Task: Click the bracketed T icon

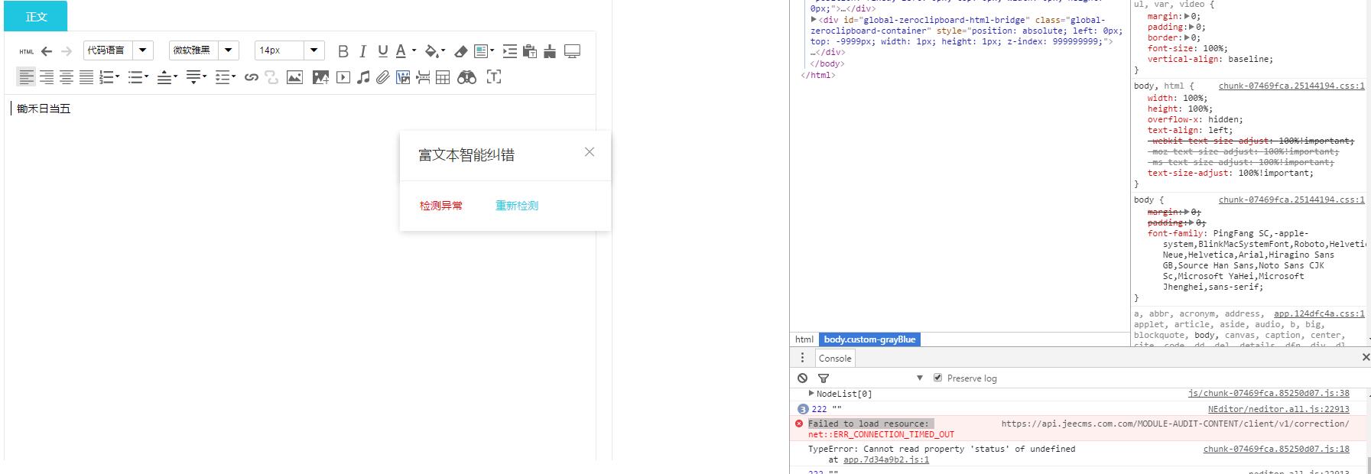Action: click(x=494, y=77)
